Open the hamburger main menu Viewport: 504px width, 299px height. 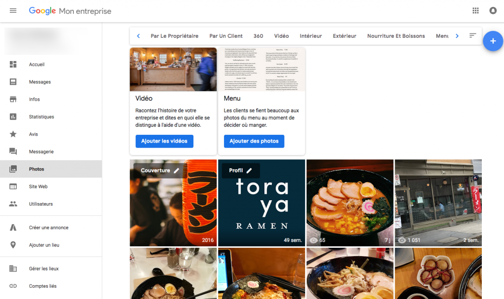coord(13,11)
